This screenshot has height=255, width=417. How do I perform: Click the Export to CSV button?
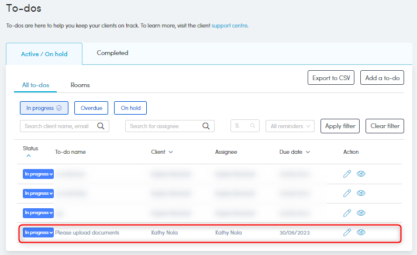click(x=330, y=78)
